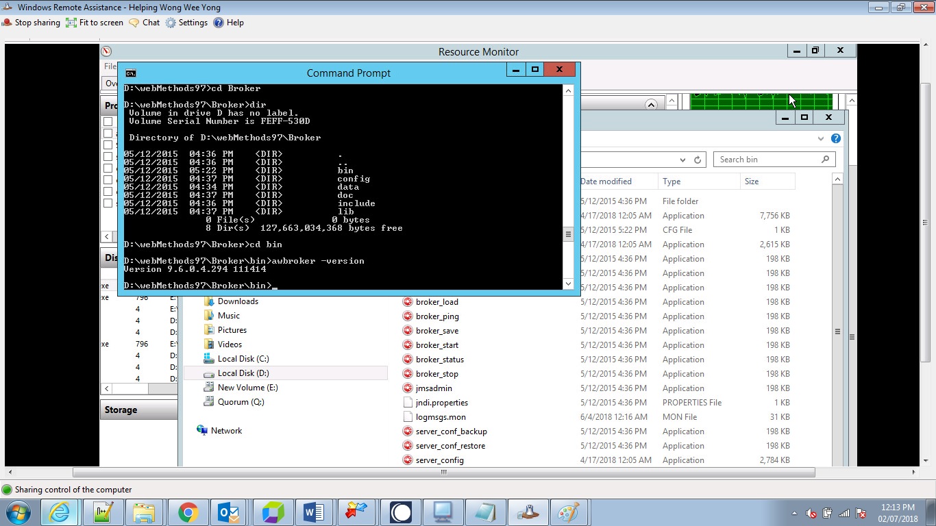Open File menu in Resource Monitor
Screen dimensions: 936x526
[x=110, y=66]
